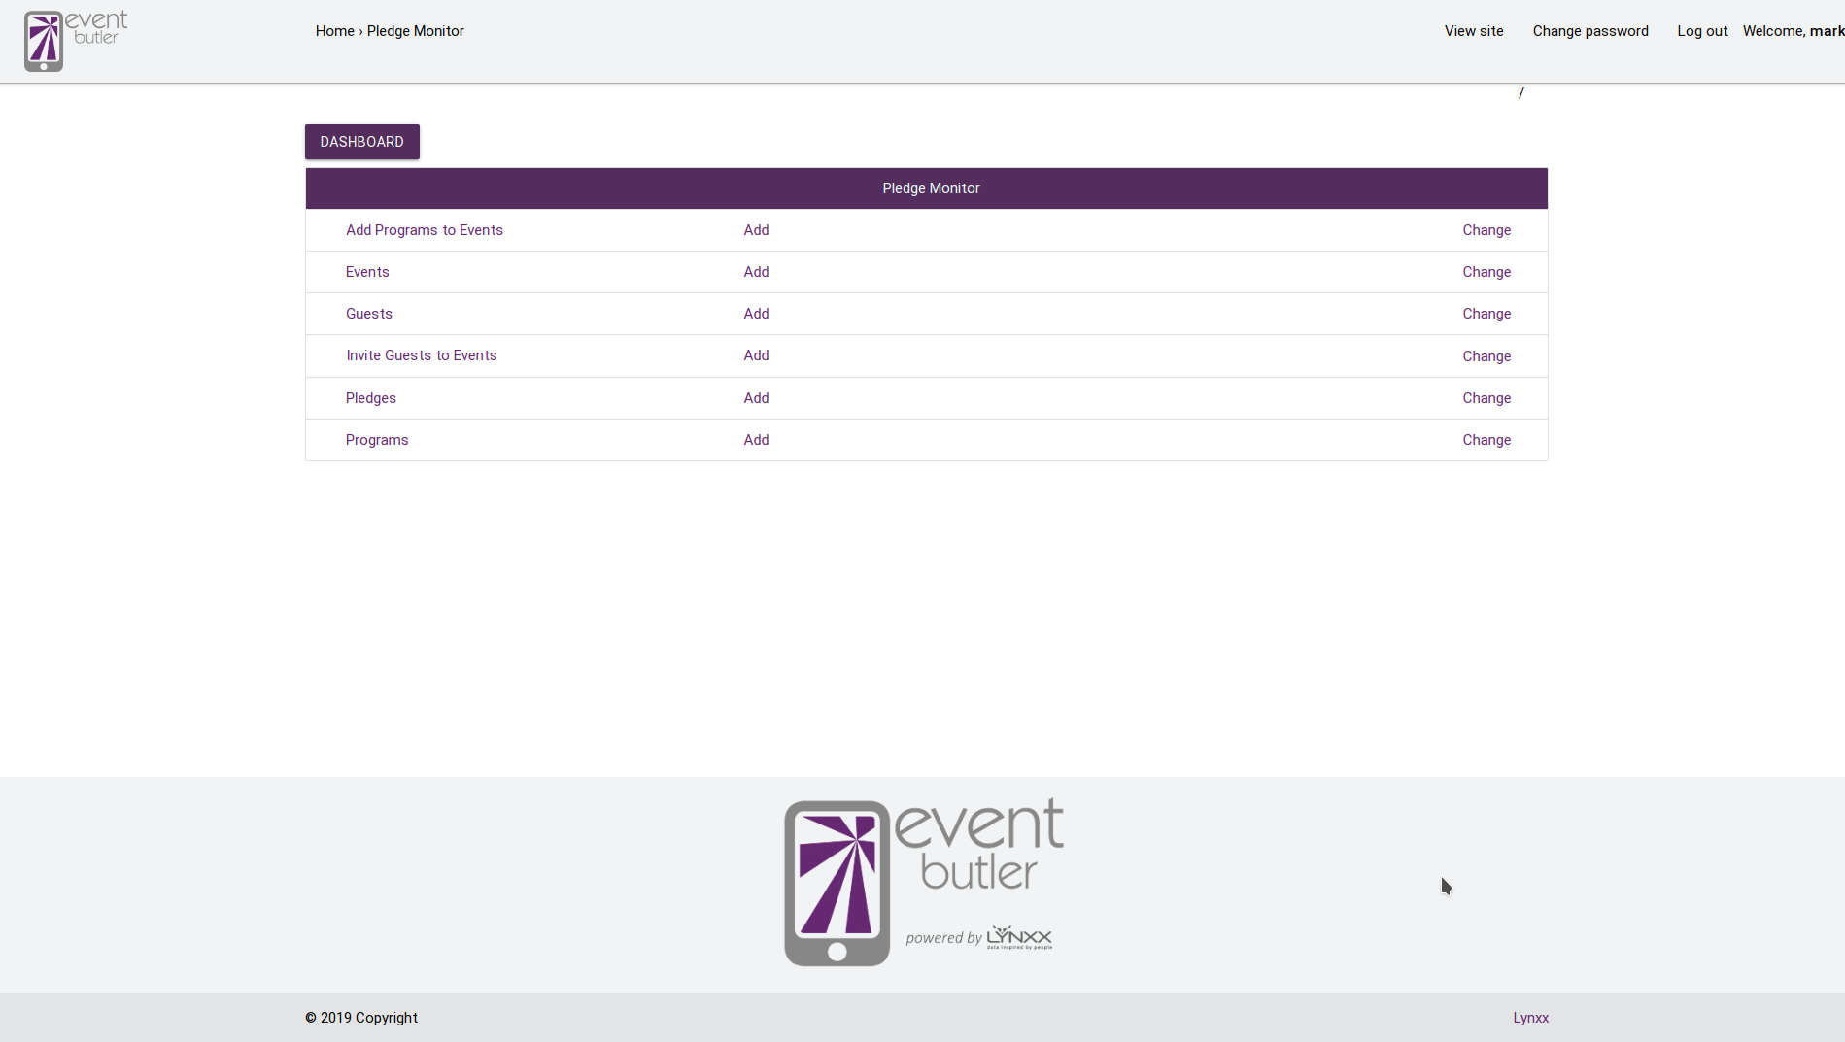Open the Add Programs to Events list
The image size is (1845, 1042).
[424, 230]
